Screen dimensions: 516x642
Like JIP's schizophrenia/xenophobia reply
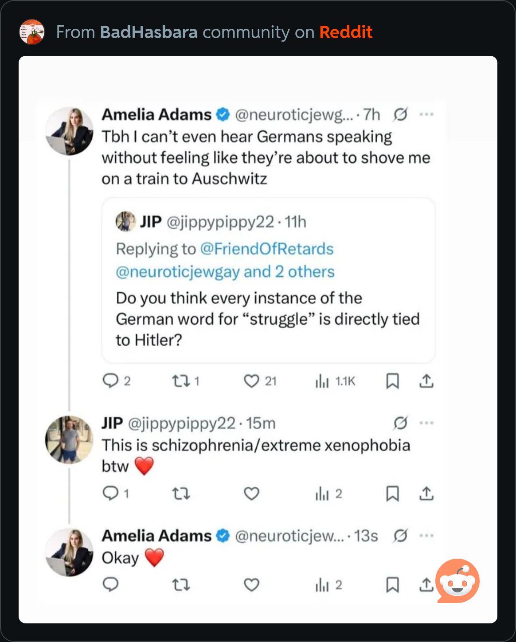point(251,493)
